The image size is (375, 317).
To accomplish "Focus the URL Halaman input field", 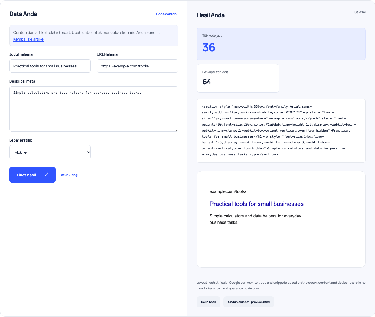I will tap(137, 66).
